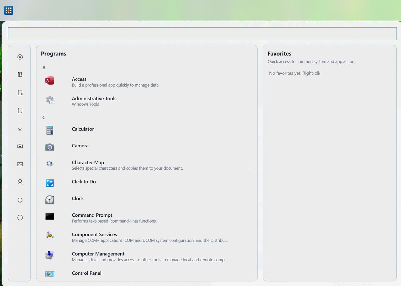This screenshot has width=401, height=286.
Task: Focus the search box at the top
Action: pos(202,34)
